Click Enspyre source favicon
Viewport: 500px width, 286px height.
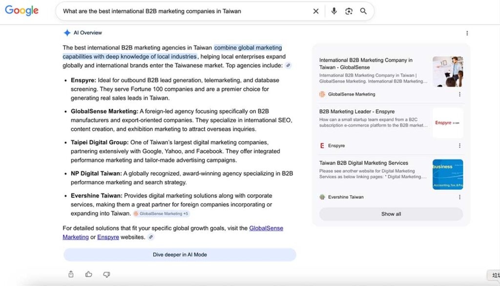(x=322, y=145)
